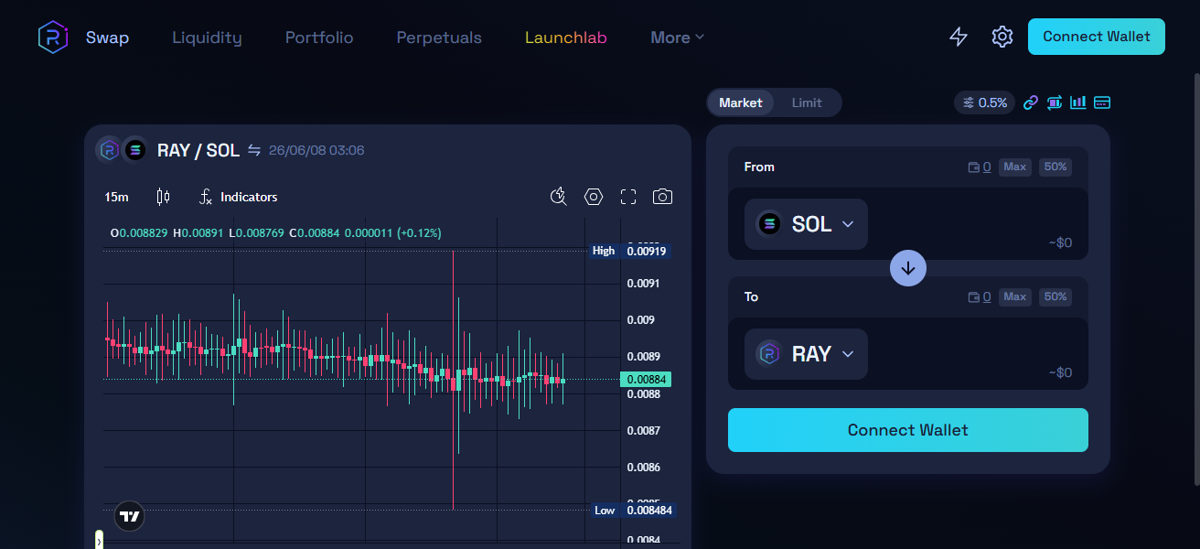Click the quick search lightning icon on the chart

(559, 197)
